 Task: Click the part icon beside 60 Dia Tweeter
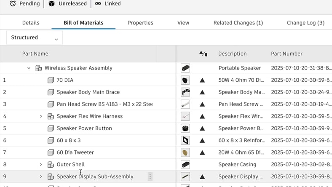pyautogui.click(x=51, y=152)
